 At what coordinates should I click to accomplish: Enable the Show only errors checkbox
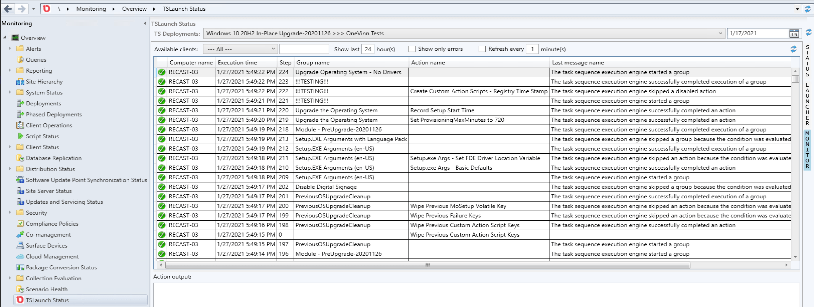[x=412, y=49]
